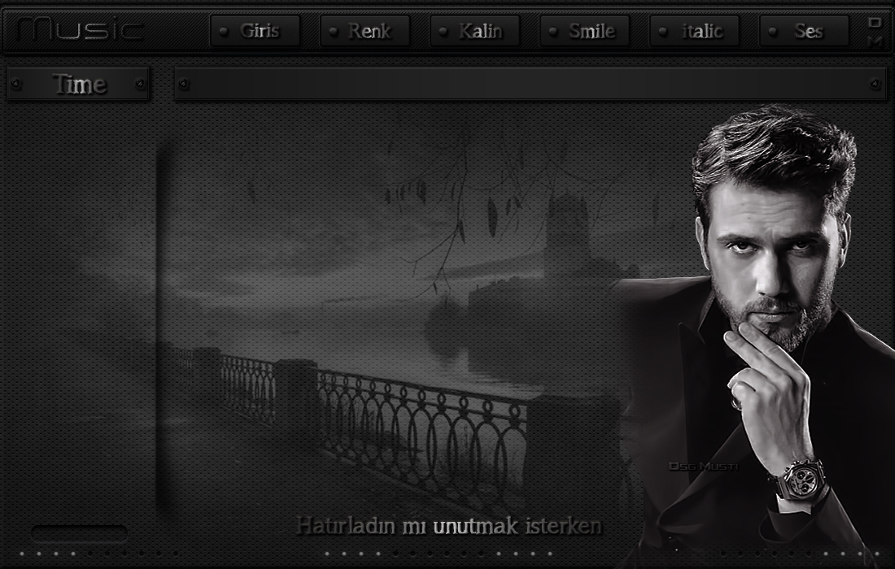The height and width of the screenshot is (569, 895).
Task: Toggle italic text formatting
Action: [x=694, y=31]
